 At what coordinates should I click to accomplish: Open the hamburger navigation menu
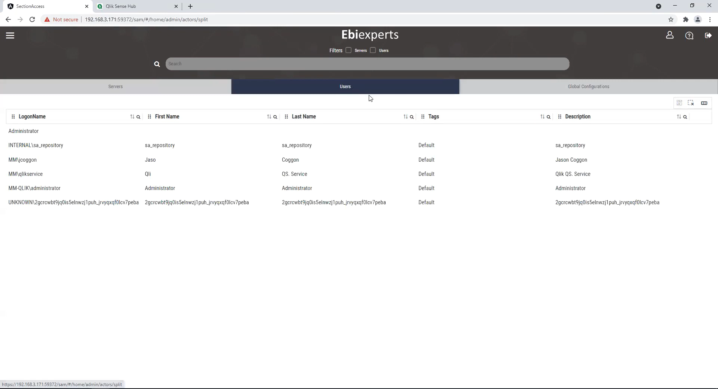point(10,35)
